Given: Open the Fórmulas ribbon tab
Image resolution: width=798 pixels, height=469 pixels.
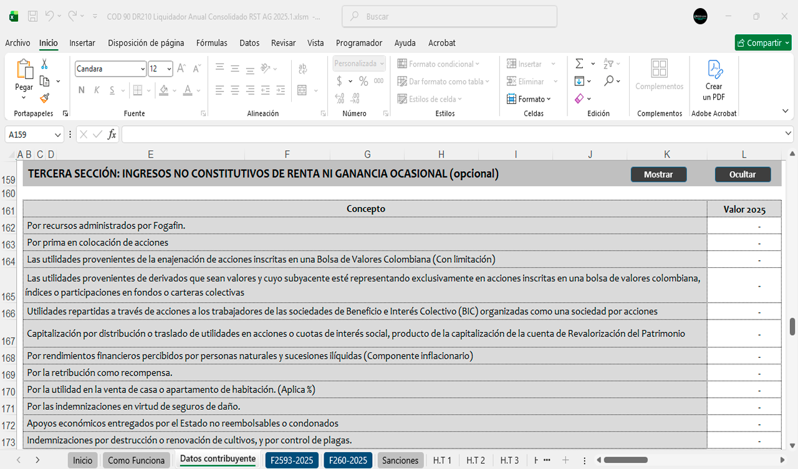Looking at the screenshot, I should [211, 43].
